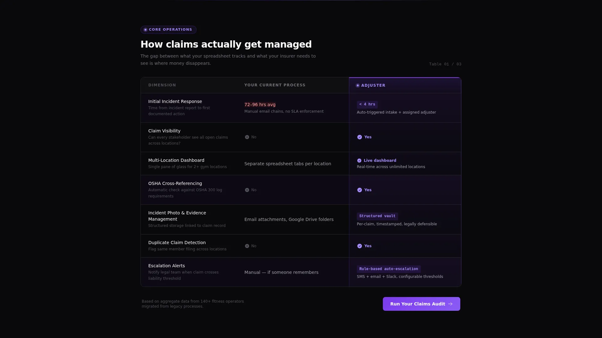This screenshot has height=338, width=602.
Task: Select the 'Rule-based auto-escalation' tag
Action: [388, 269]
